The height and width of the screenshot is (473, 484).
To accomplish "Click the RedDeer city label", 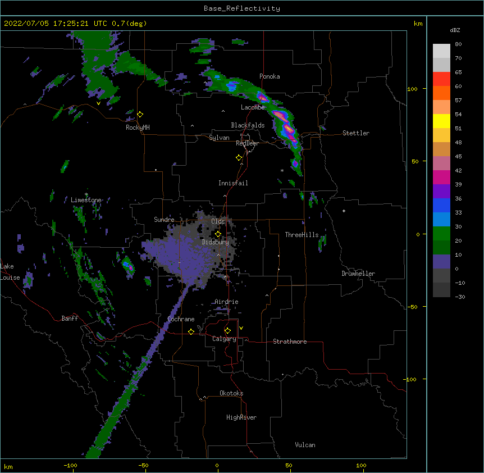I will pos(247,143).
